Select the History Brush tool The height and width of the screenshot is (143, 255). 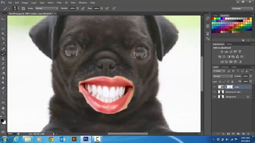(x=3, y=64)
